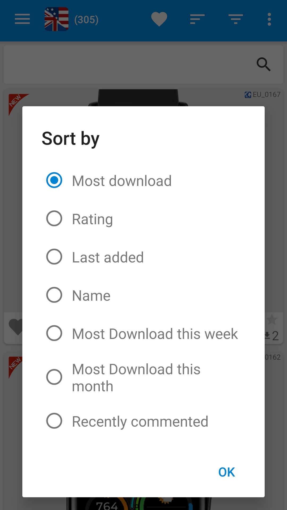
Task: Select Most Download this week
Action: [54, 333]
